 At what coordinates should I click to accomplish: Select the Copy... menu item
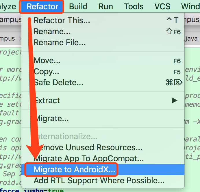47,72
